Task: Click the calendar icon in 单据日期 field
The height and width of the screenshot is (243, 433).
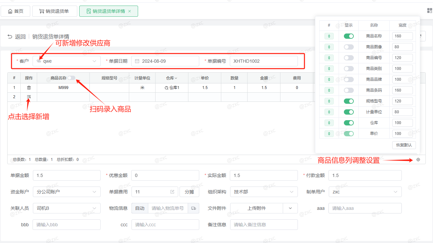Action: [137, 61]
